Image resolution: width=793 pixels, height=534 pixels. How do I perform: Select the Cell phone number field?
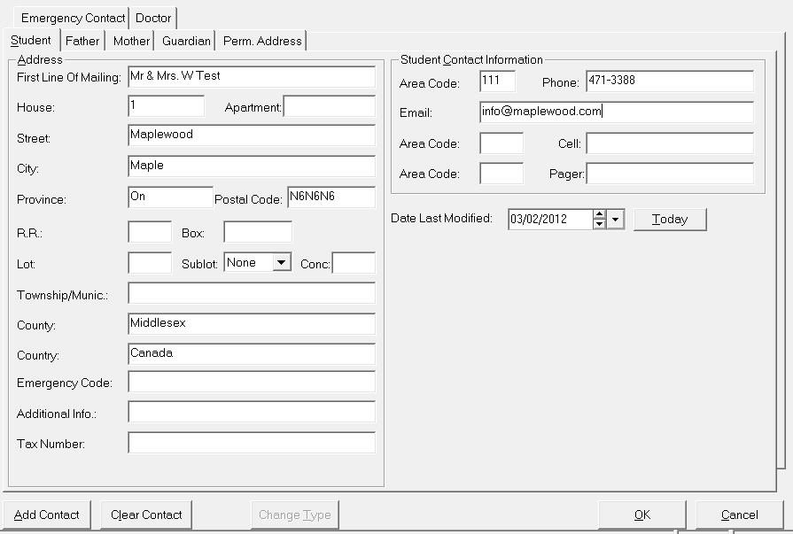(669, 143)
